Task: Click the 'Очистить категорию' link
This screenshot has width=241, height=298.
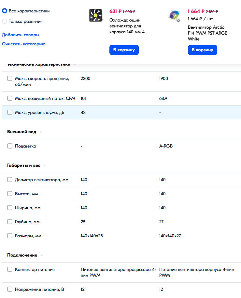Action: coord(23,44)
